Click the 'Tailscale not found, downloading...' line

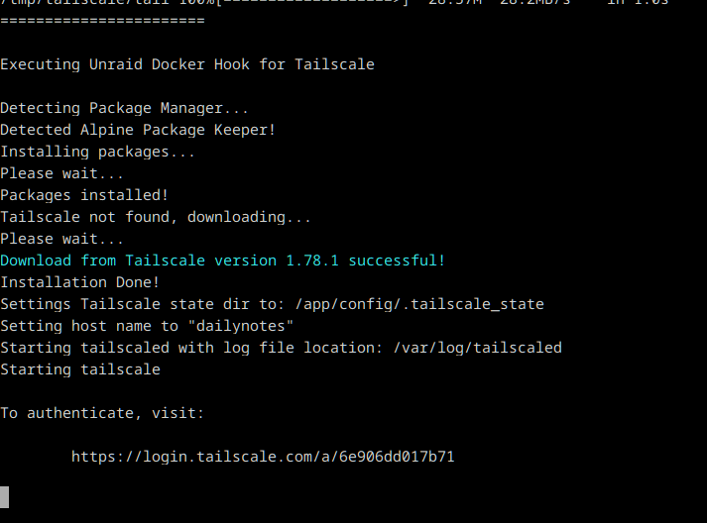click(x=156, y=217)
